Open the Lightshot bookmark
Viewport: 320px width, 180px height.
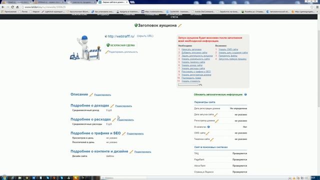tap(53, 11)
